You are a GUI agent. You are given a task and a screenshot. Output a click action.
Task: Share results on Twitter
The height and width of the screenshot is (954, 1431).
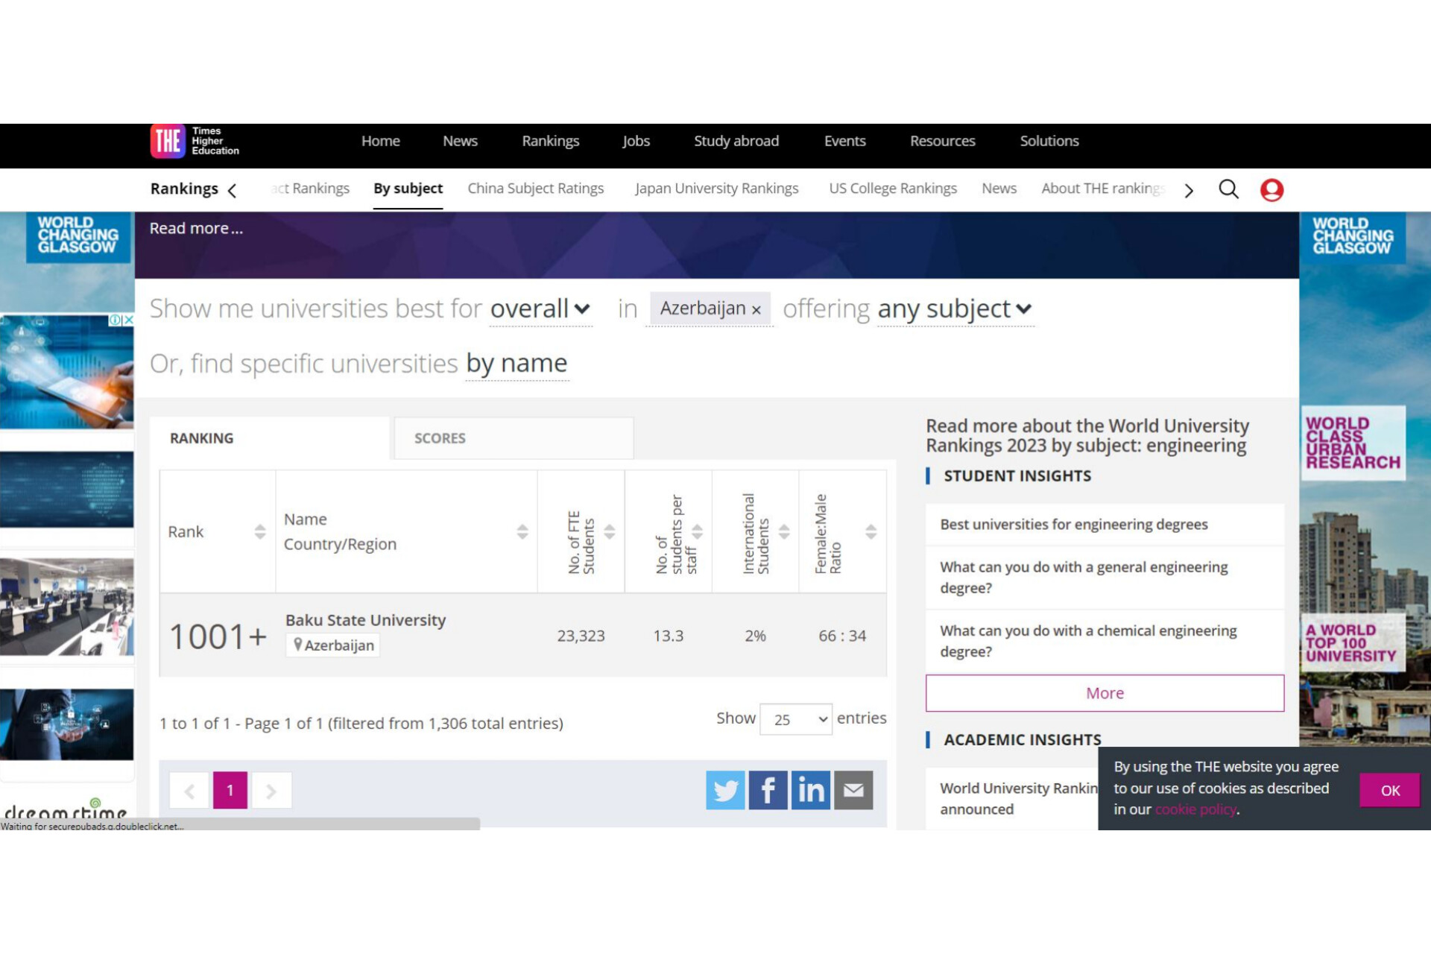coord(725,790)
